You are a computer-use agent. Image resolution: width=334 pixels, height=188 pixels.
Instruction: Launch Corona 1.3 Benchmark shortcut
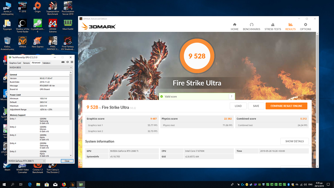tap(38, 168)
